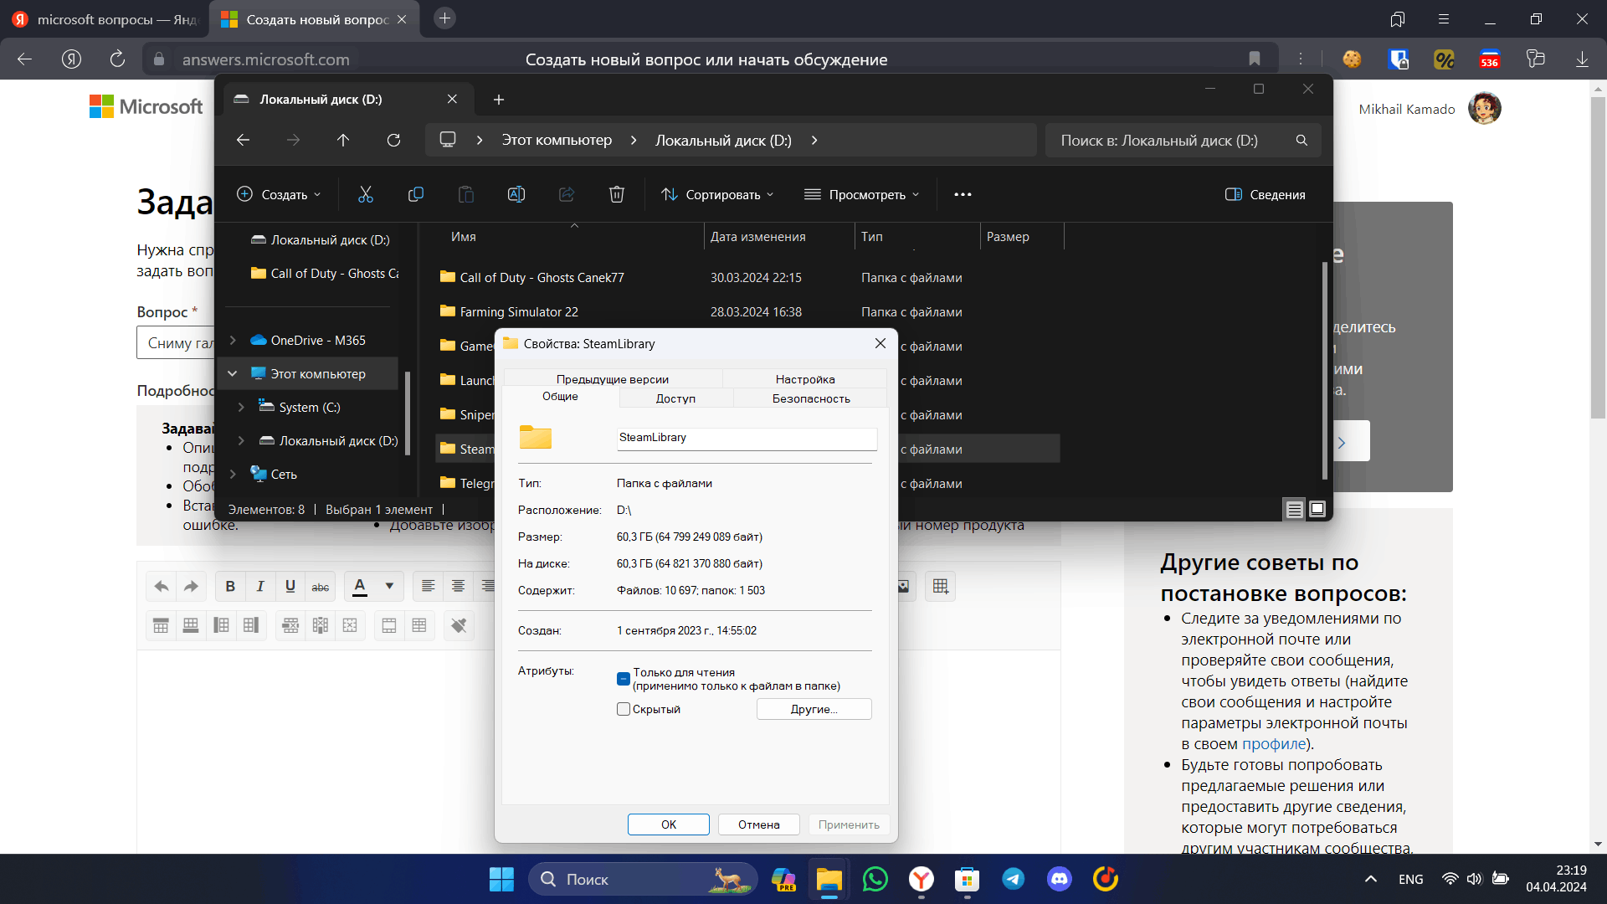Switch Explorer to large thumbnails view icon

pos(1317,509)
